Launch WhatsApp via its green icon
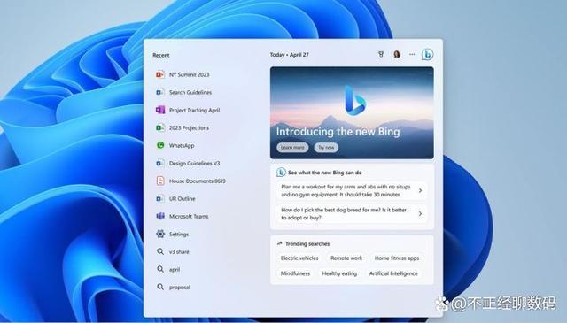 [160, 145]
